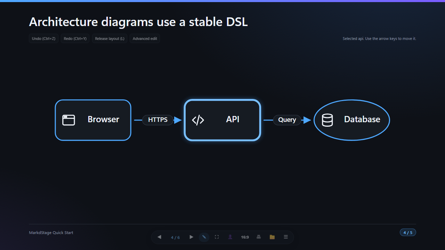Select the Database cylinder icon
The width and height of the screenshot is (445, 250).
(x=327, y=120)
